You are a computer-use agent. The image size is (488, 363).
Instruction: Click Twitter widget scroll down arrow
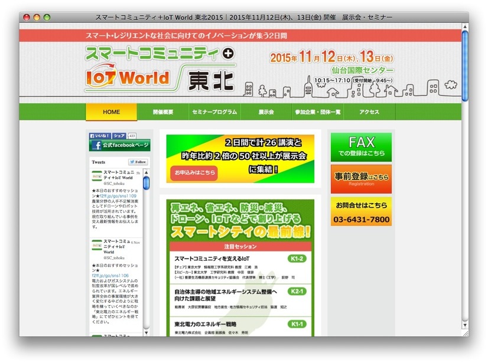coord(147,333)
